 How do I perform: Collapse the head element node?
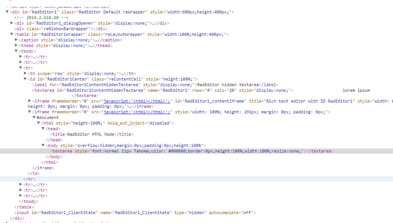coord(43,128)
